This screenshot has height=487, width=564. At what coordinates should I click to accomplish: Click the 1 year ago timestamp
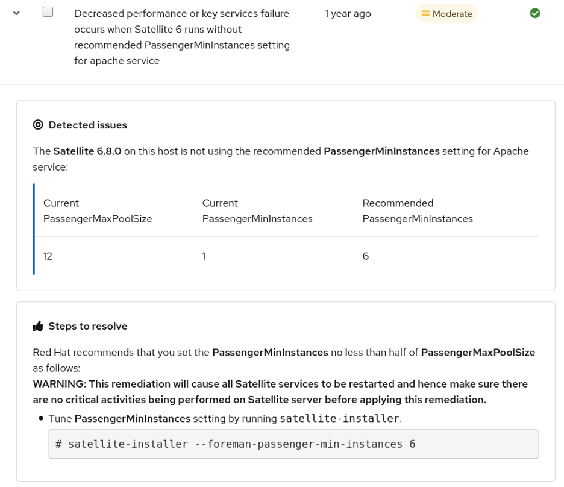click(348, 13)
